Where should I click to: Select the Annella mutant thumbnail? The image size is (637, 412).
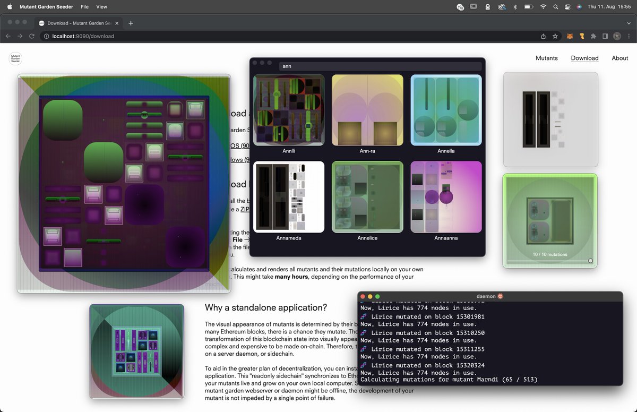point(446,110)
